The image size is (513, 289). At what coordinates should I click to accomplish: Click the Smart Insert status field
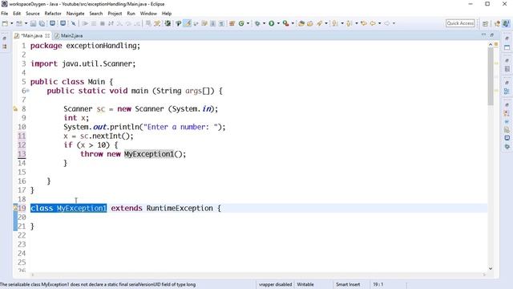(348, 284)
